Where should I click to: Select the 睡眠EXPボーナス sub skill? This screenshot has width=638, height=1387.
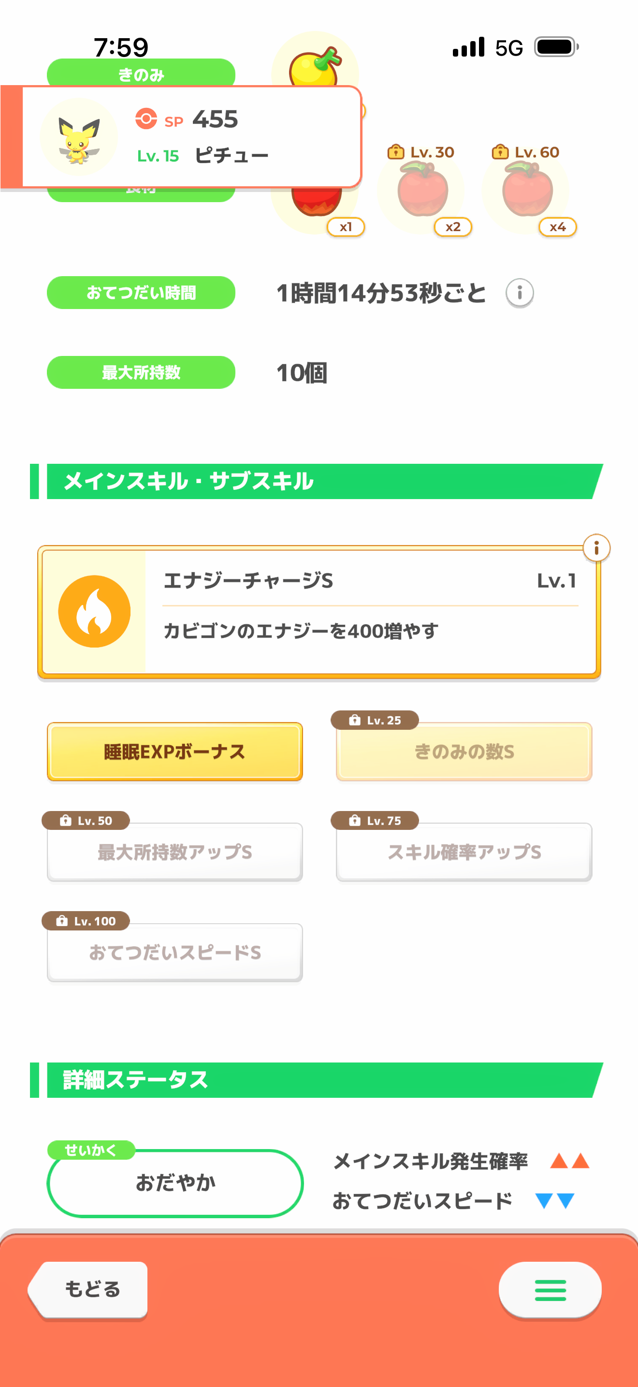coord(175,752)
